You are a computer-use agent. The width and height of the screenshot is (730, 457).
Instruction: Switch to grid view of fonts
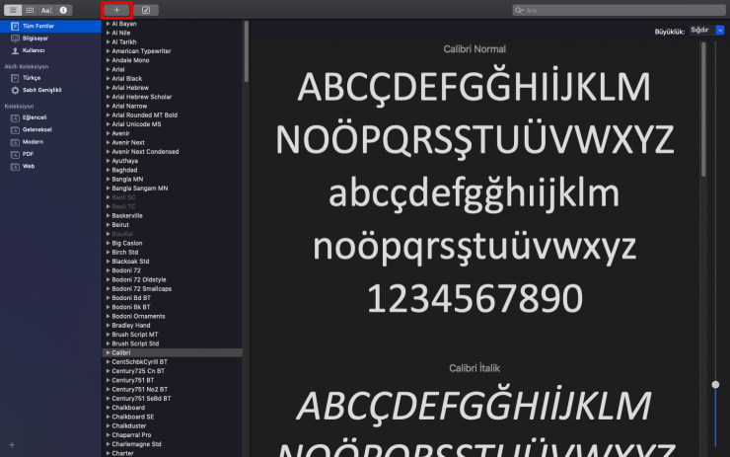point(30,10)
